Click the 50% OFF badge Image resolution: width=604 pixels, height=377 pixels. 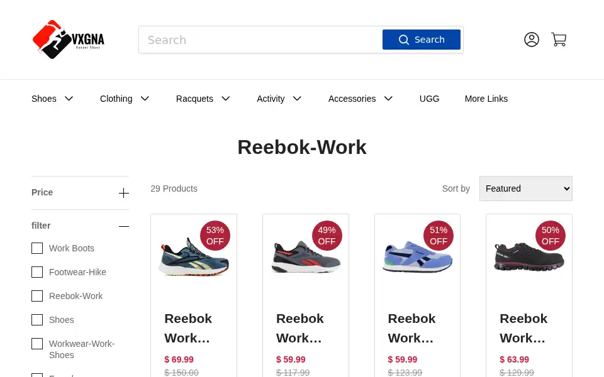(x=550, y=236)
